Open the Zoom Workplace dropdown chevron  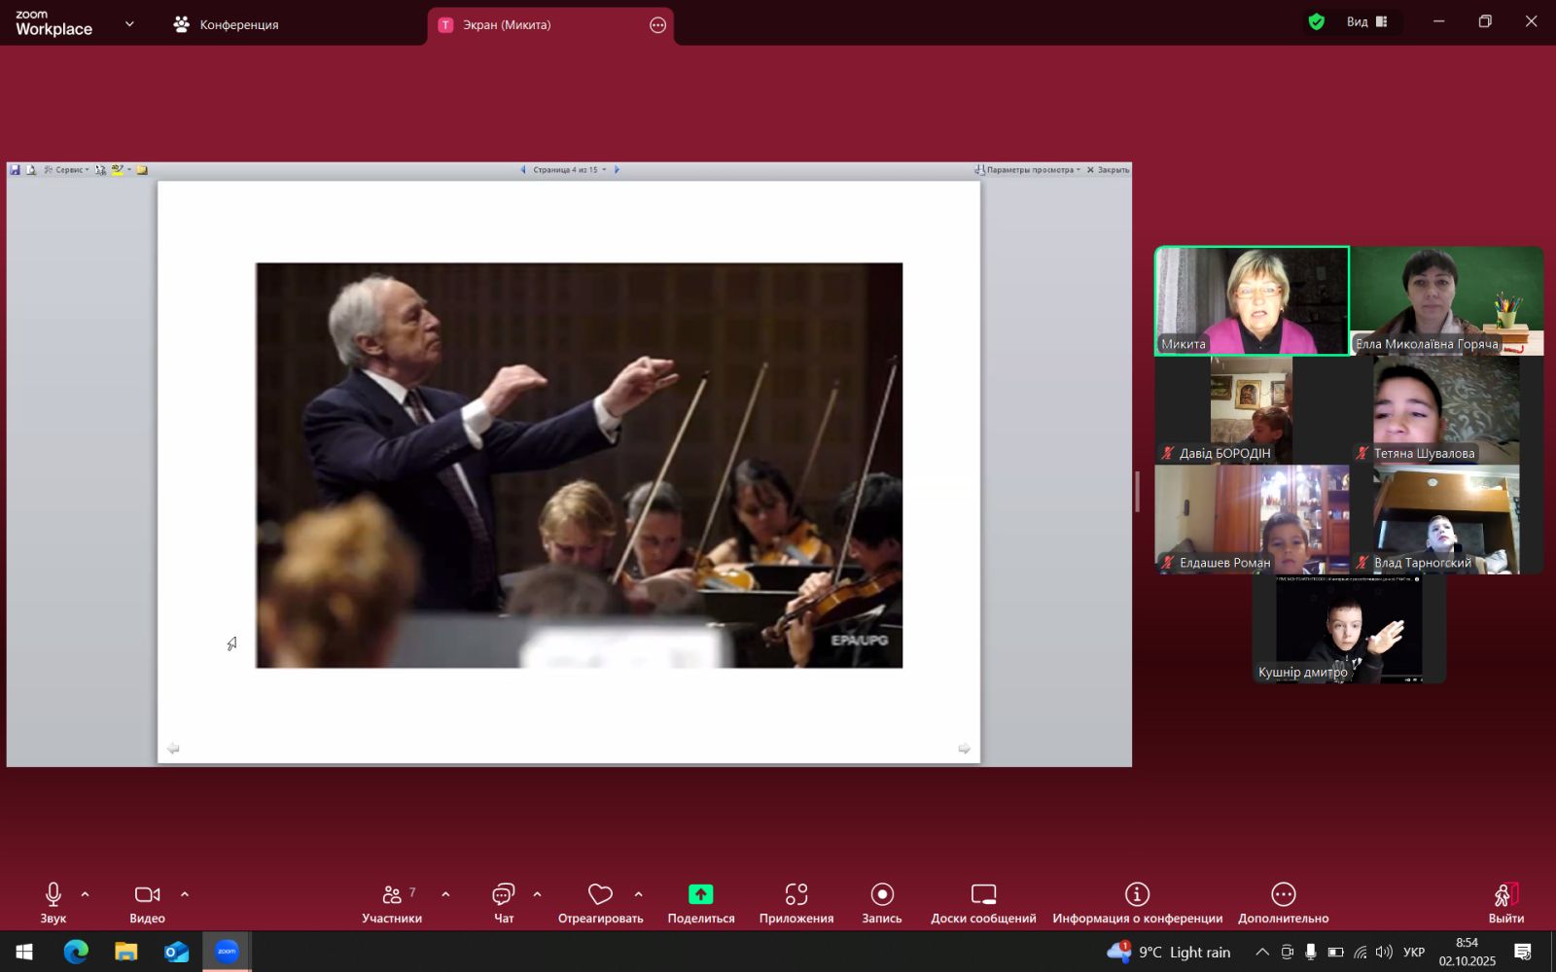pyautogui.click(x=129, y=24)
